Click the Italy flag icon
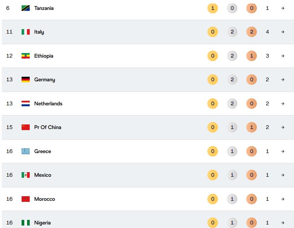 tap(25, 32)
